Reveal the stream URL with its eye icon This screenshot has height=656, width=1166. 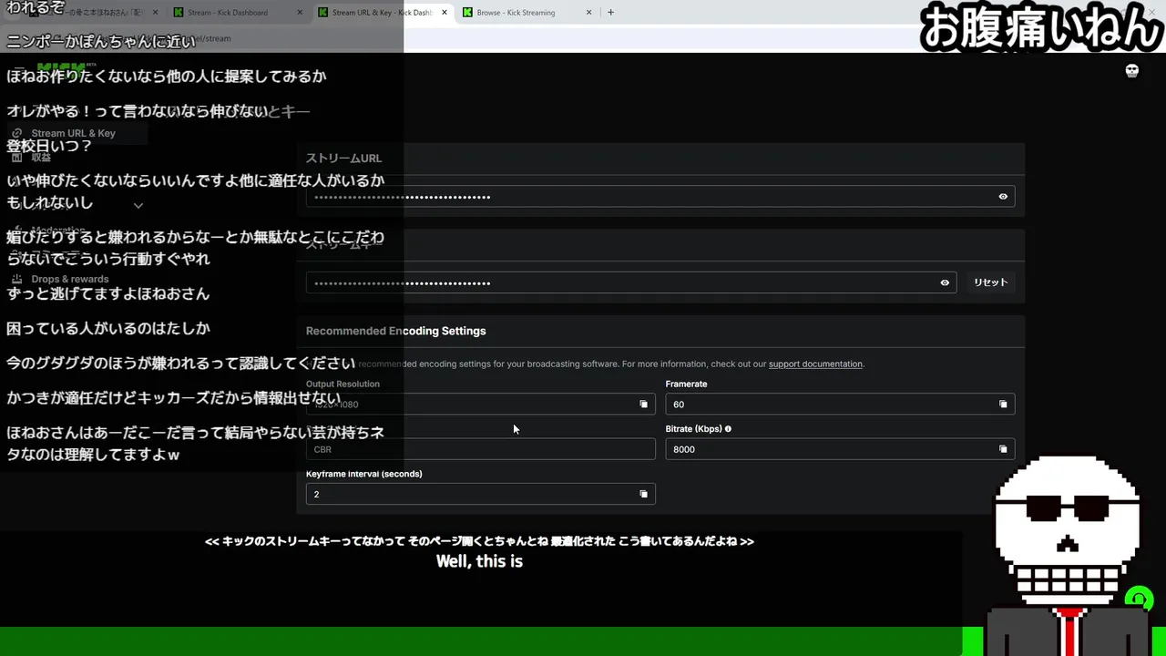coord(1003,197)
